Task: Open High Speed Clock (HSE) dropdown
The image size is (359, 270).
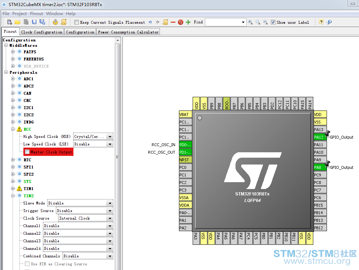Action: [93, 136]
